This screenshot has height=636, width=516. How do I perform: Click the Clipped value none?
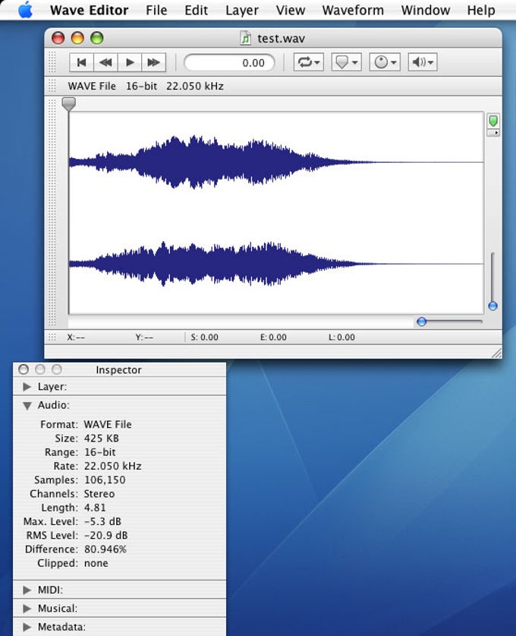96,563
